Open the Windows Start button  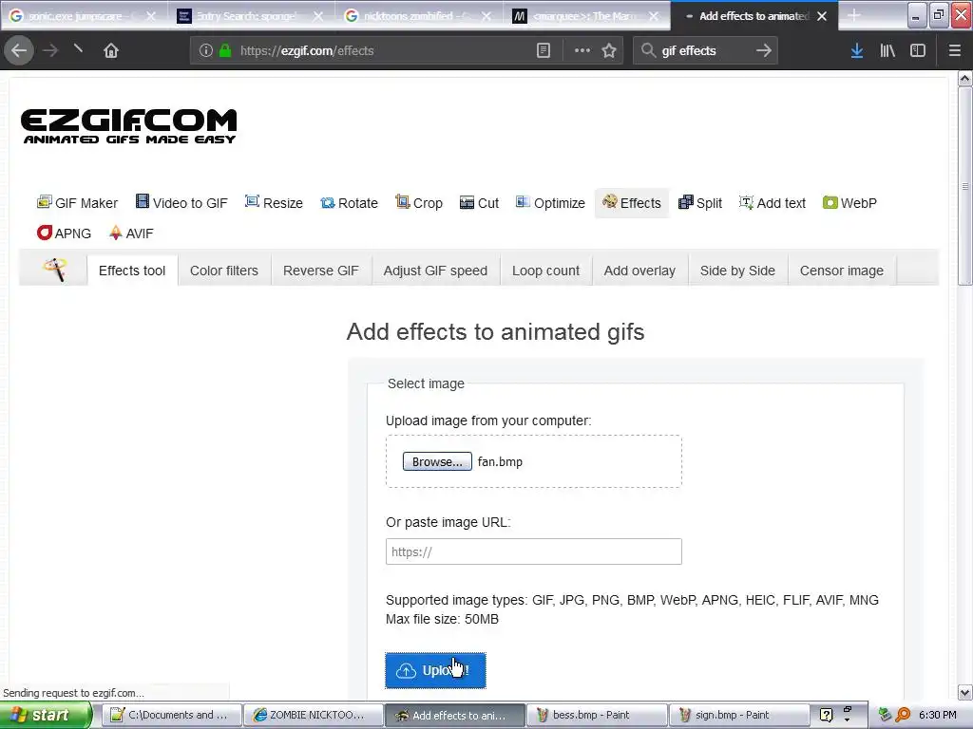point(46,715)
